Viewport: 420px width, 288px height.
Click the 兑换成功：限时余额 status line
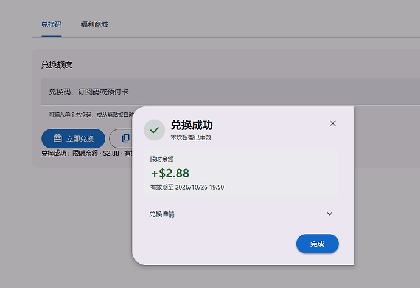(87, 153)
